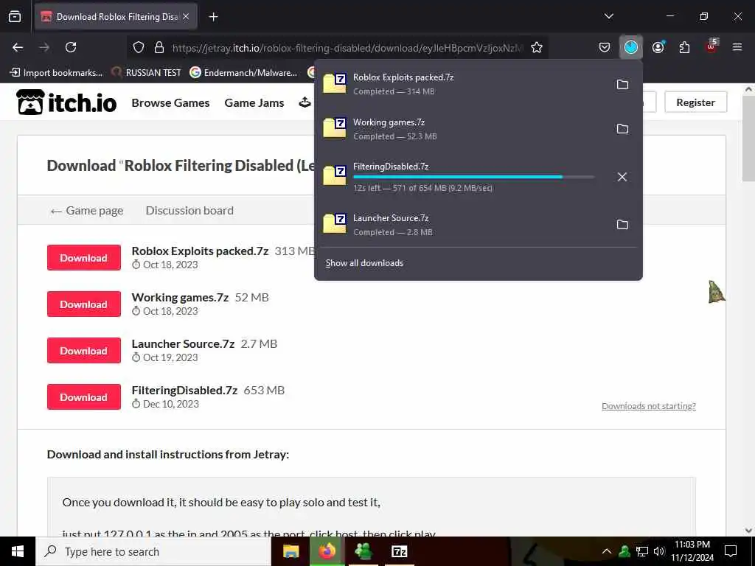Close the Download Roblox Filtering tab
Image resolution: width=755 pixels, height=566 pixels.
click(186, 16)
